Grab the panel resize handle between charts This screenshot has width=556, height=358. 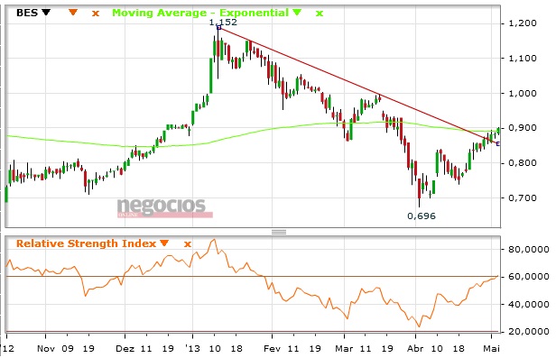coord(279,232)
